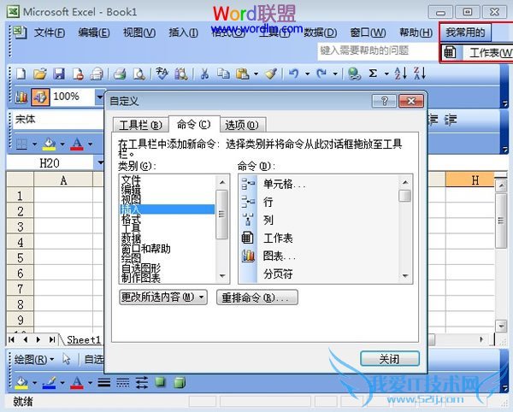Select the Format Painter brush icon
This screenshot has width=513, height=412.
point(271,74)
